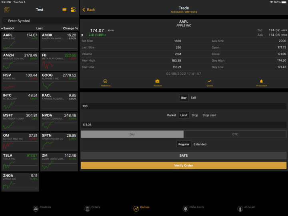Viewport: 288px width, 216px height.
Task: Open the watchlist stack icon at top left
Action: point(6,10)
